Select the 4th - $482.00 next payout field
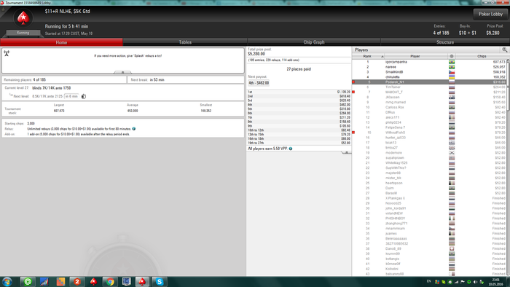This screenshot has width=510, height=287. [x=259, y=83]
